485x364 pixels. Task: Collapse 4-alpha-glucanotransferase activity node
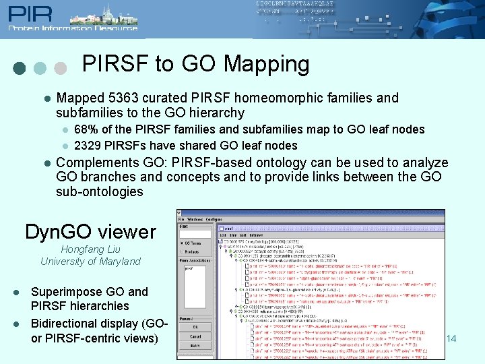pos(236,261)
